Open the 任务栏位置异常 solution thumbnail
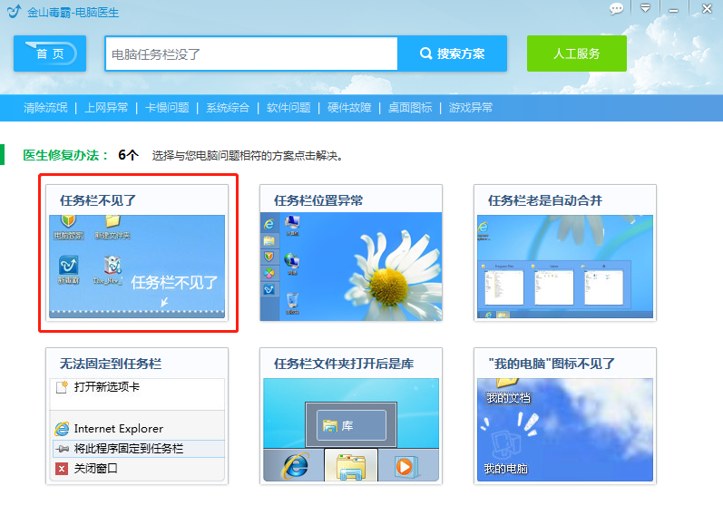Screen dimensions: 723x515 (351, 267)
